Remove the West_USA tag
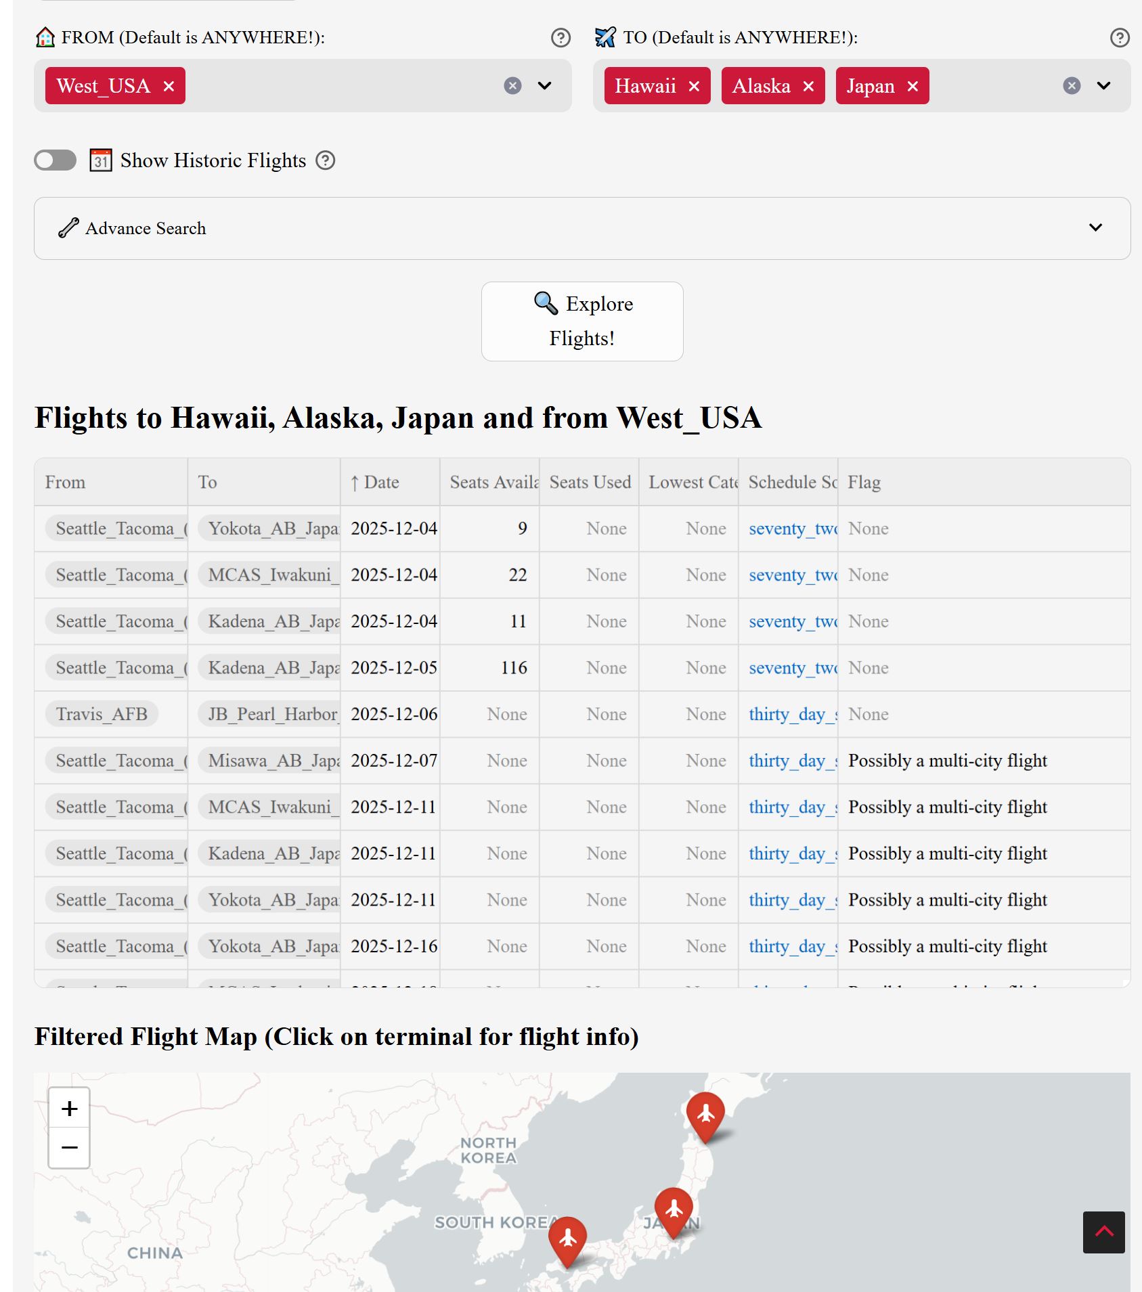Image resolution: width=1142 pixels, height=1292 pixels. point(169,87)
